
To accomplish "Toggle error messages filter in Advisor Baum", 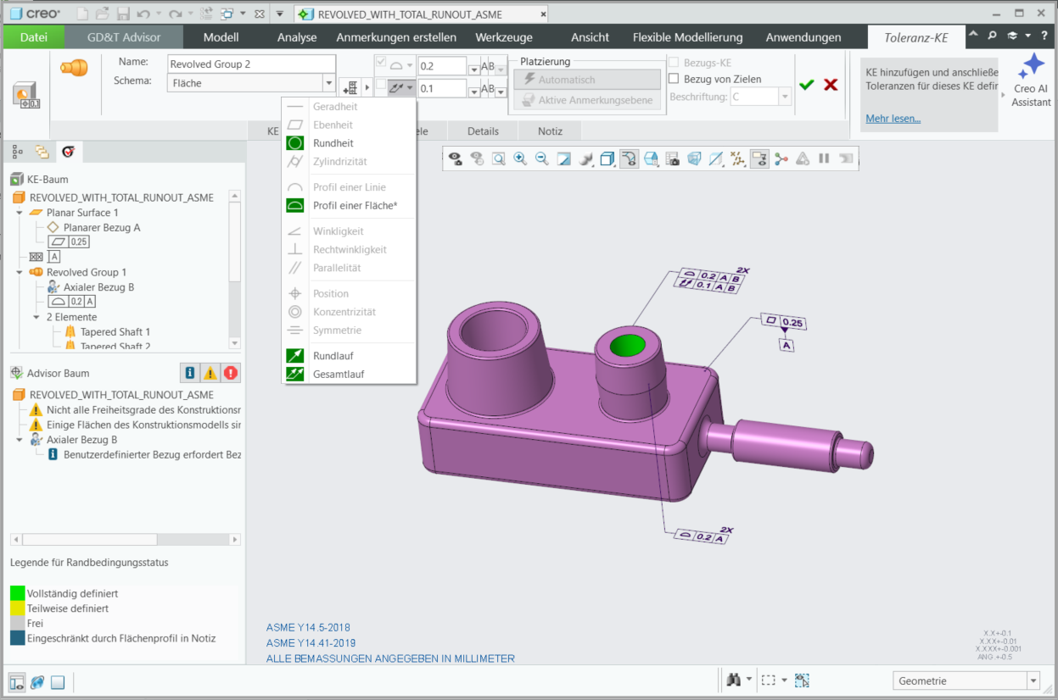I will (231, 373).
